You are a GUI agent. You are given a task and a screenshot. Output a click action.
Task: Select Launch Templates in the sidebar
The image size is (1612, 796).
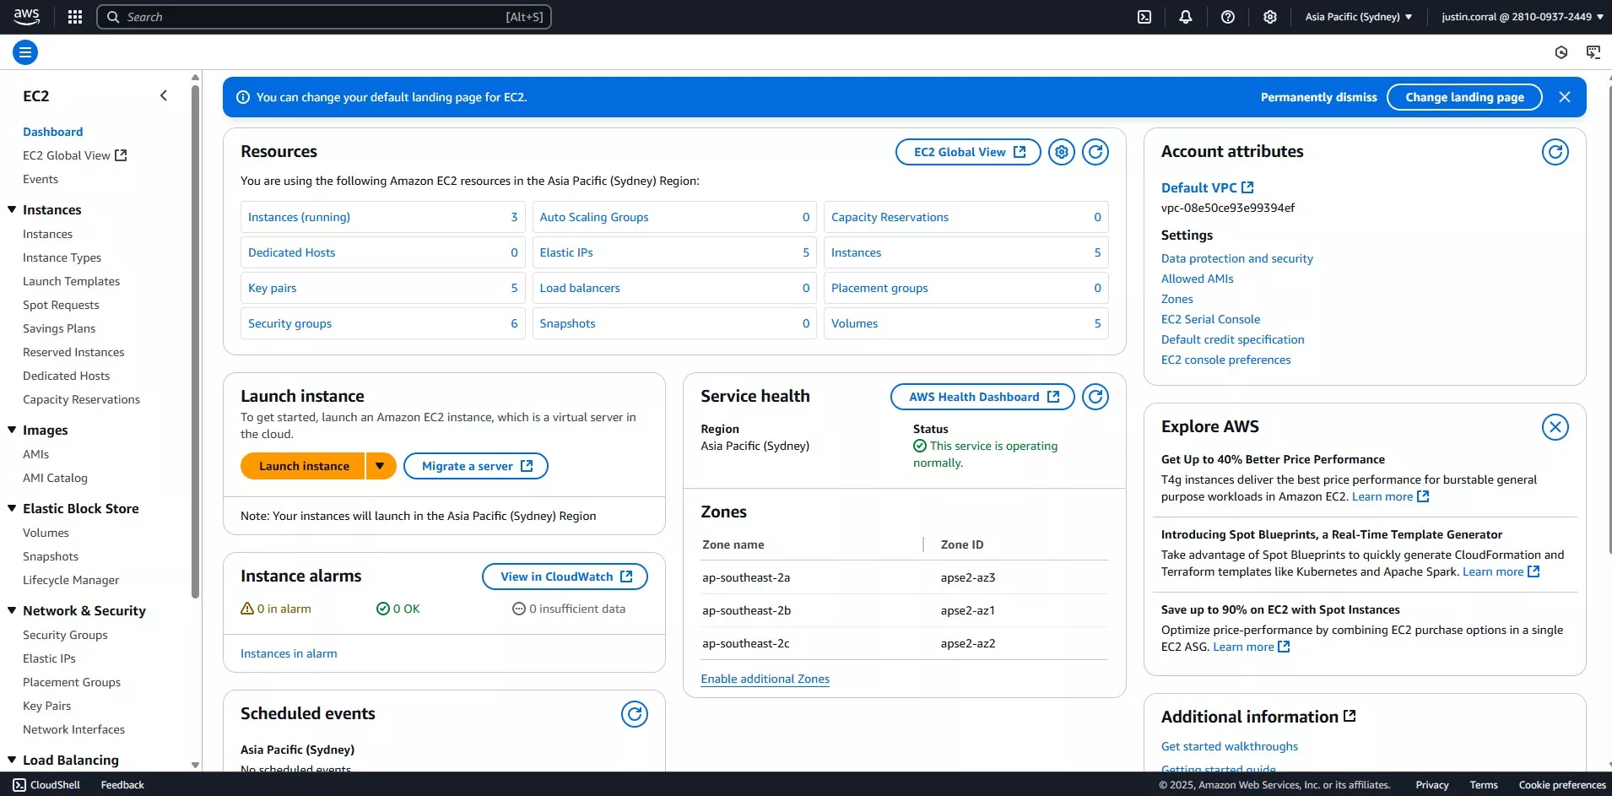point(71,281)
